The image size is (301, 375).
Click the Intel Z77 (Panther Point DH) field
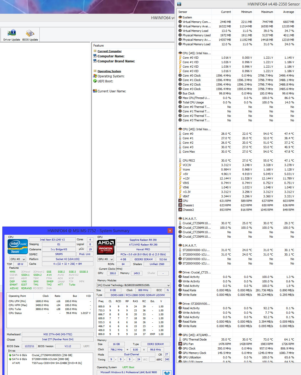58,339
